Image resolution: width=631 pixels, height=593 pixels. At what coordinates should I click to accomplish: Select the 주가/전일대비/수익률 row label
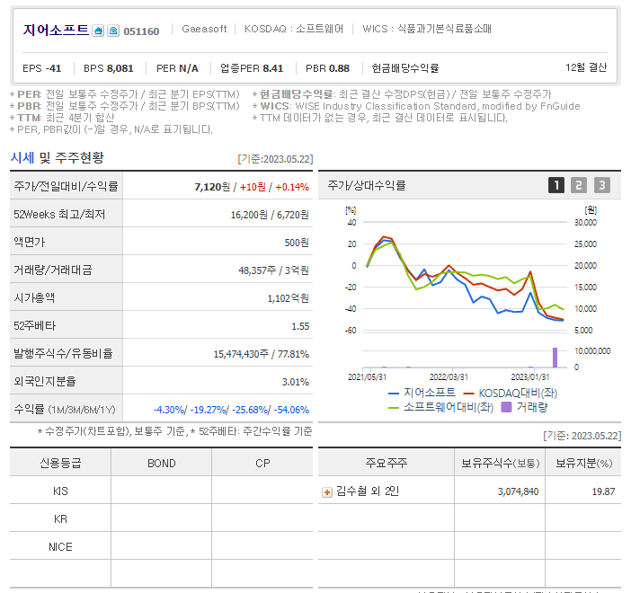point(66,186)
